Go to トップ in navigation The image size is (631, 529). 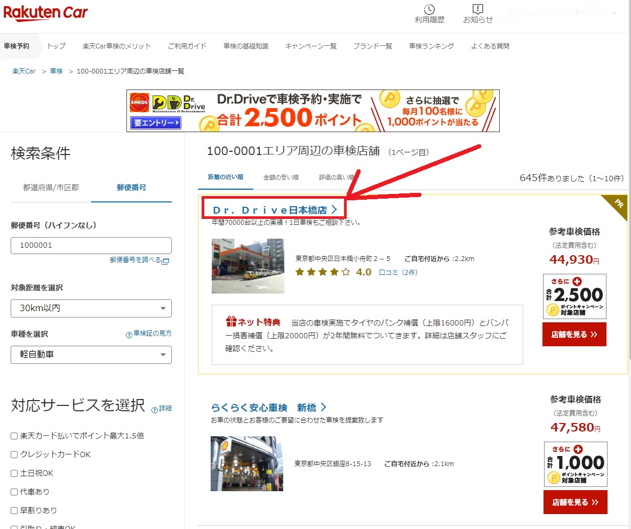57,46
